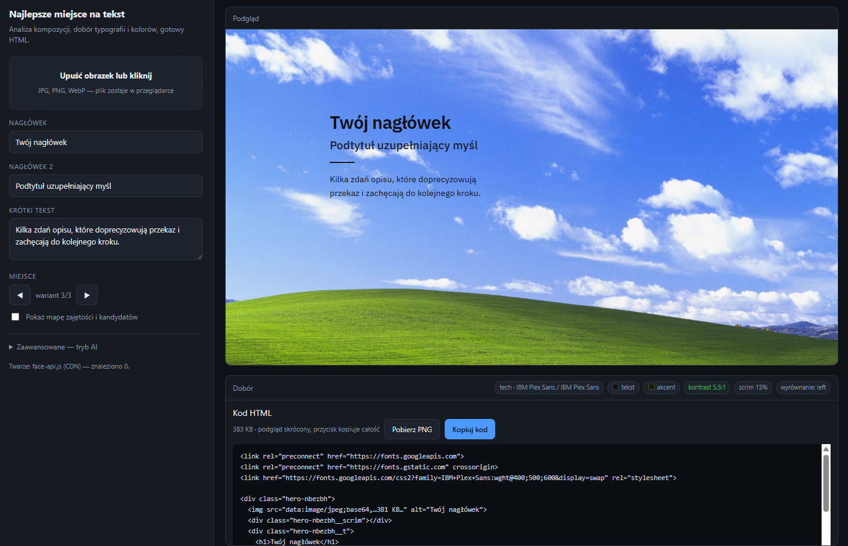Focus the Nagłówek 2 input field
Image resolution: width=848 pixels, height=546 pixels.
pos(106,186)
